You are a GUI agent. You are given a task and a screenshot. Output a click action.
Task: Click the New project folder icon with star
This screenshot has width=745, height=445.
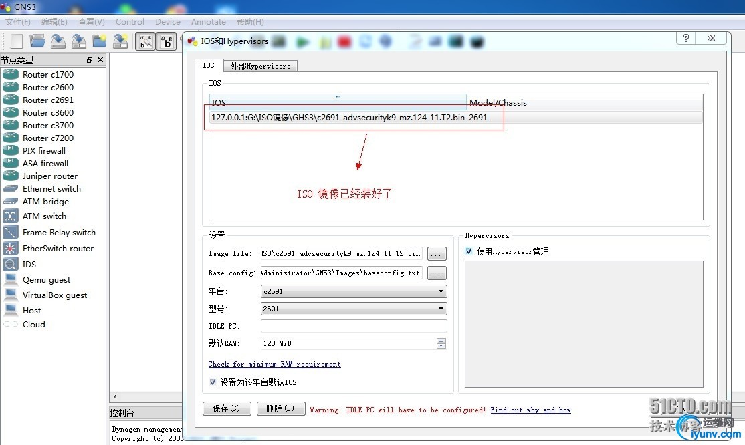click(x=99, y=41)
